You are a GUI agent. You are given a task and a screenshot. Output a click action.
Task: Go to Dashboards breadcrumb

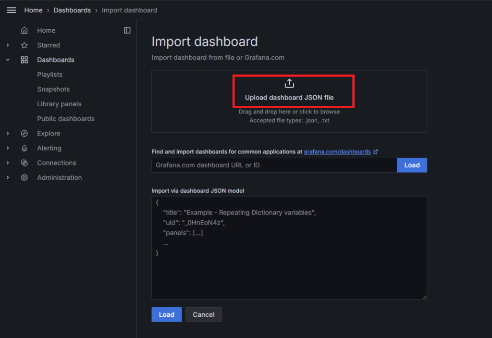pyautogui.click(x=72, y=10)
